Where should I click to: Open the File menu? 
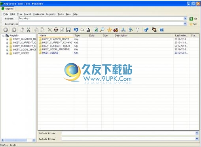click(6, 14)
